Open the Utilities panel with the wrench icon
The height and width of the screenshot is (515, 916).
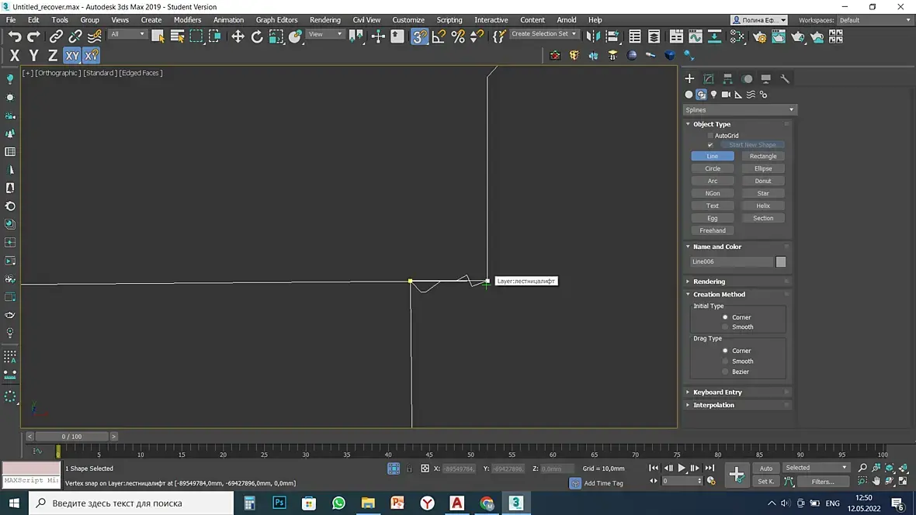[x=785, y=79]
